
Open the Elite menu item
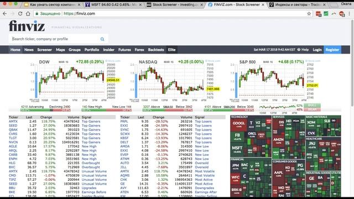[x=171, y=50]
